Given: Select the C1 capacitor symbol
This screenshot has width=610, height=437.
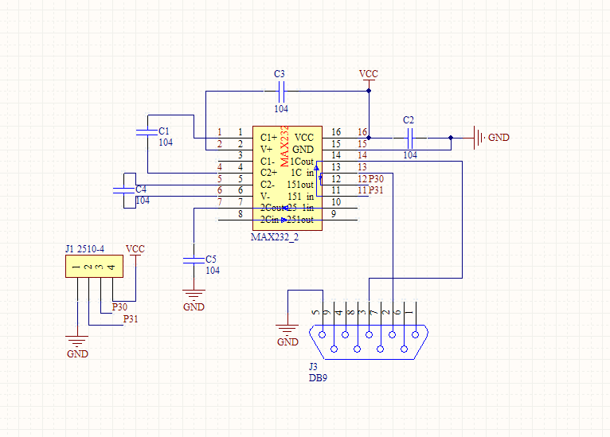Looking at the screenshot, I should pos(147,132).
